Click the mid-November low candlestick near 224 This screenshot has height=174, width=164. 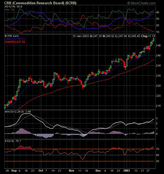(83, 86)
